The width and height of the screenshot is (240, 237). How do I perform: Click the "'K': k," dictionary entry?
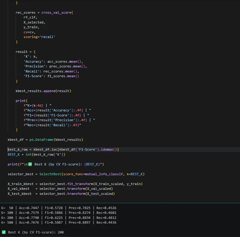pos(30,57)
